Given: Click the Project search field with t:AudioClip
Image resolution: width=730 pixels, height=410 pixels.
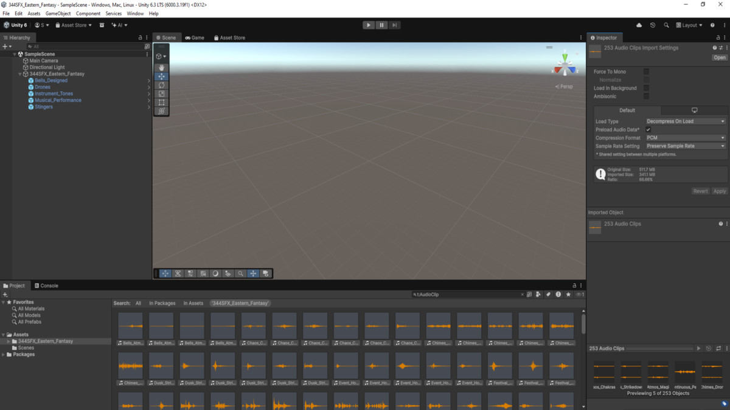Looking at the screenshot, I should (x=467, y=295).
